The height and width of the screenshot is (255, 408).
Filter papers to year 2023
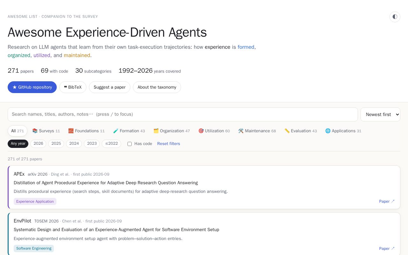(x=92, y=144)
